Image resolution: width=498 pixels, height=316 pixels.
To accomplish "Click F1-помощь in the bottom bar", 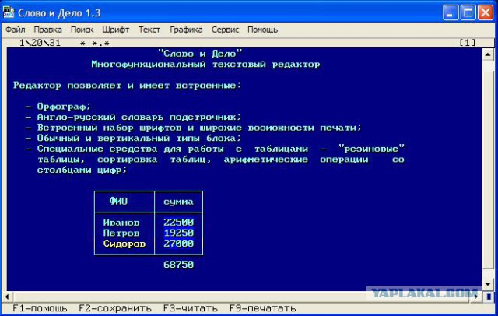I will pos(40,308).
